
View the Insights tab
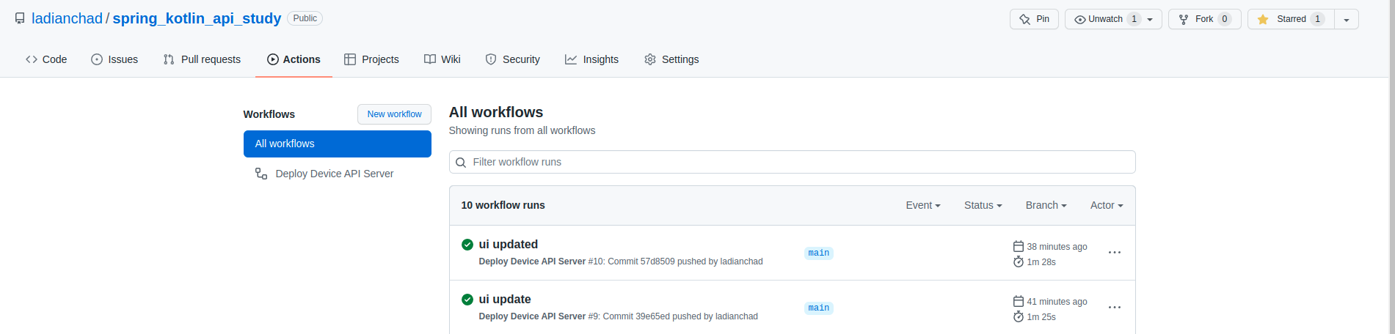pyautogui.click(x=591, y=59)
